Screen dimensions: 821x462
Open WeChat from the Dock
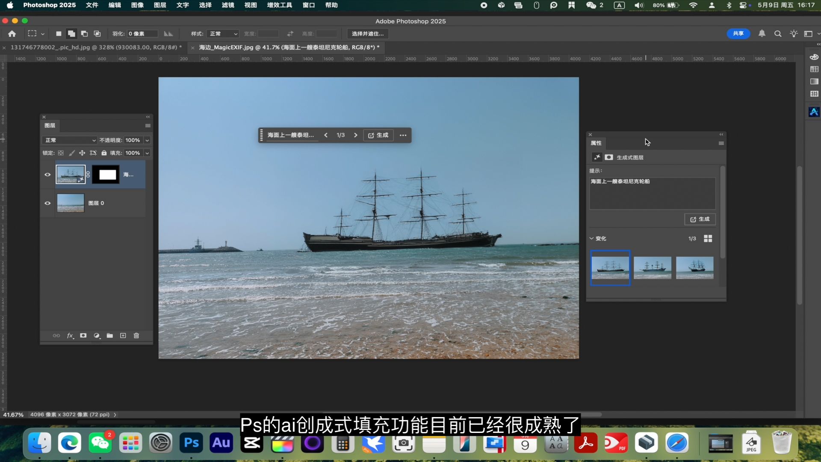point(100,443)
